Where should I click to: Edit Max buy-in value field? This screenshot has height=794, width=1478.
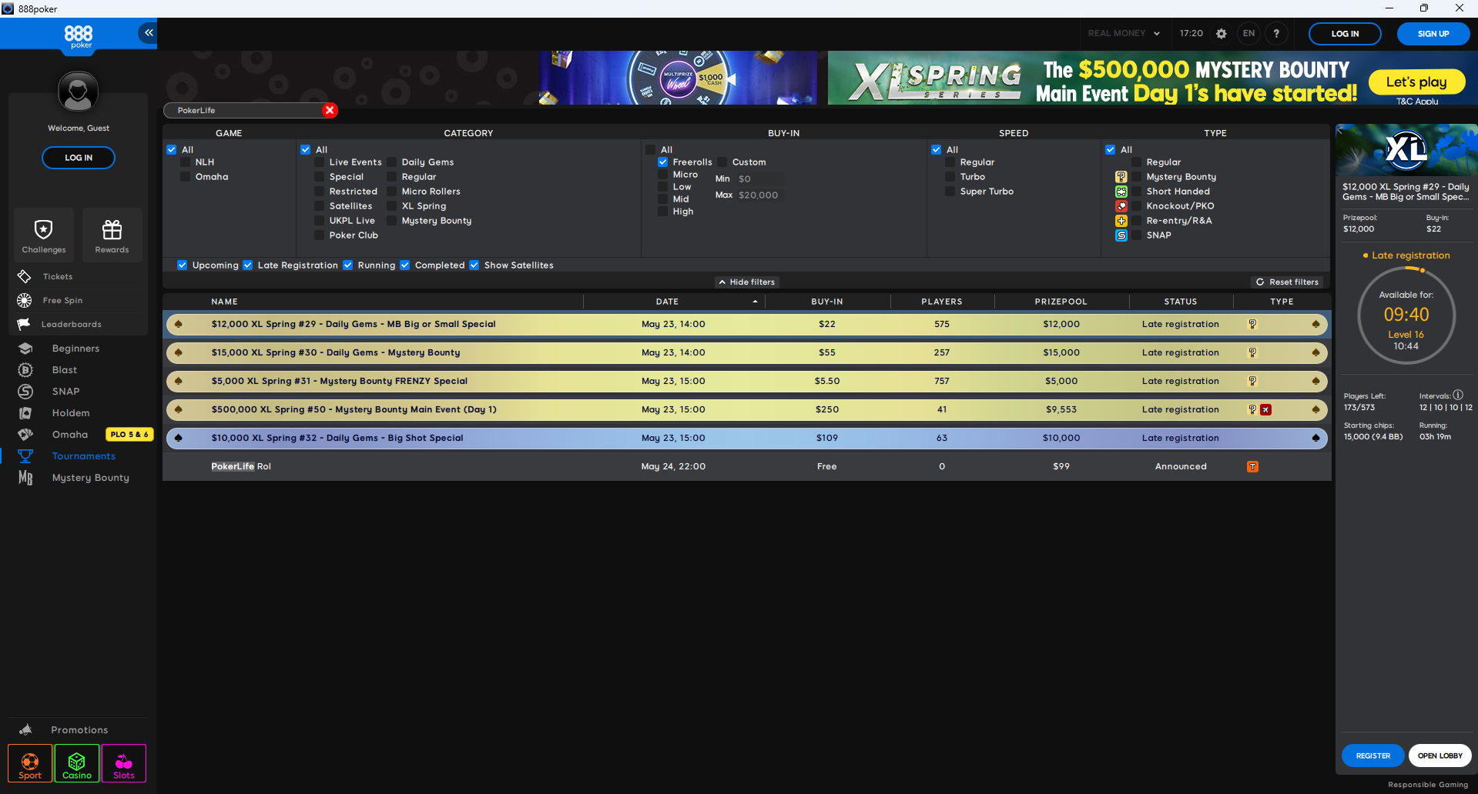759,195
